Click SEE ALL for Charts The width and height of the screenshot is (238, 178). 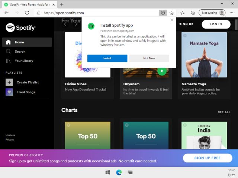pos(224,112)
